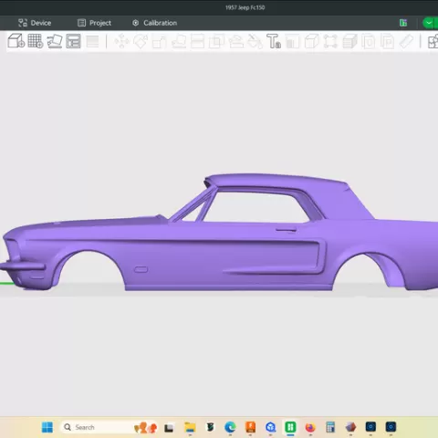Switch to the Device tab
Image resolution: width=438 pixels, height=438 pixels.
[35, 23]
